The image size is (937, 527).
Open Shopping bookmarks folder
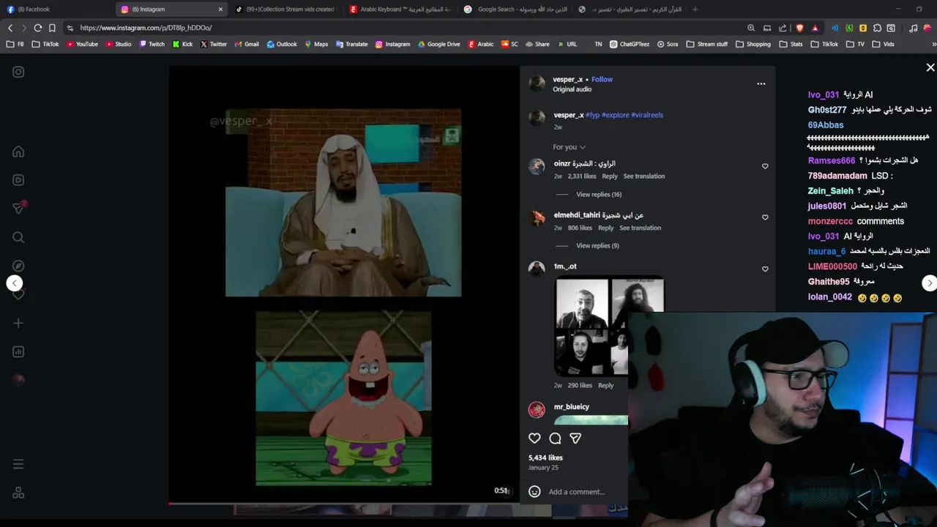click(753, 44)
